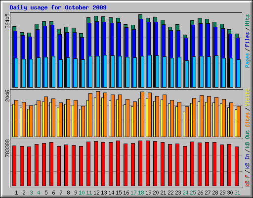
Task: Pick day 30 axis label
Action: click(230, 193)
